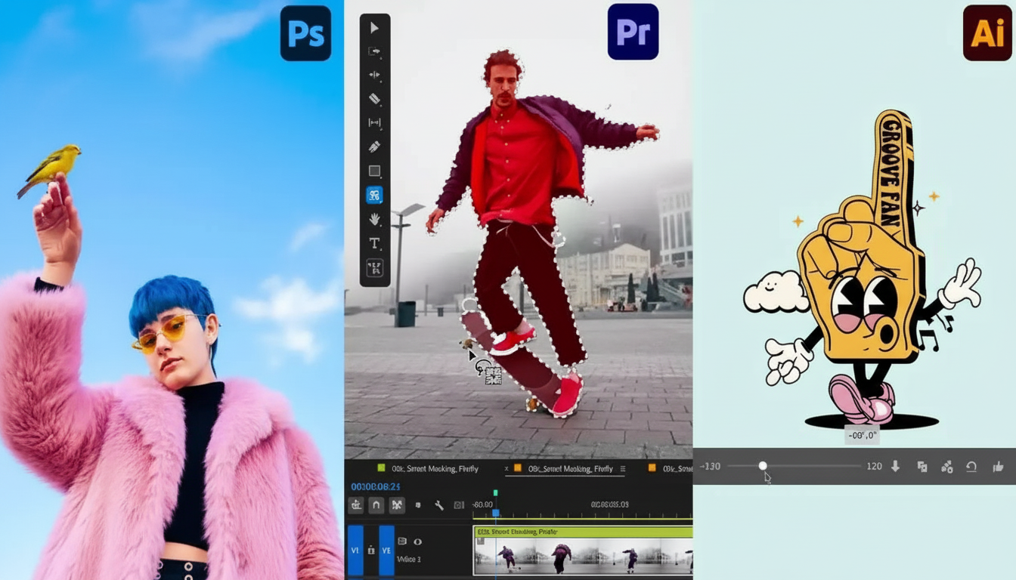The image size is (1016, 580).
Task: Select the Ripple Edit tool
Action: click(374, 74)
